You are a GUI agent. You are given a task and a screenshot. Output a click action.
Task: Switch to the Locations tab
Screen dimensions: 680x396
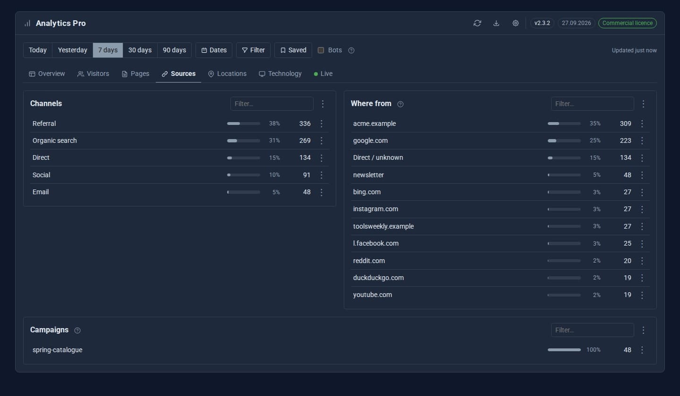227,74
